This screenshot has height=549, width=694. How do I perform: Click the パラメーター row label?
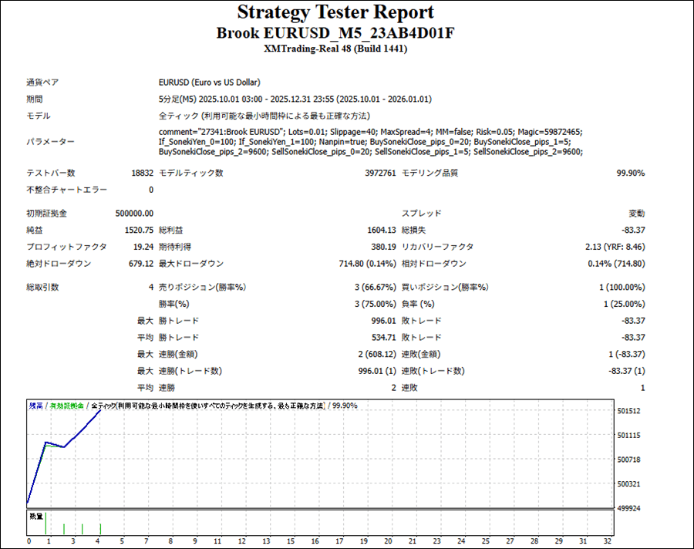point(51,142)
